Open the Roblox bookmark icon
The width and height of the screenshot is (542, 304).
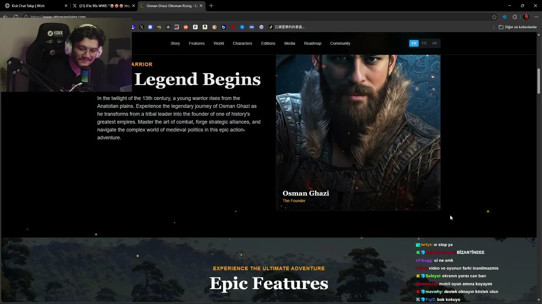pyautogui.click(x=150, y=27)
